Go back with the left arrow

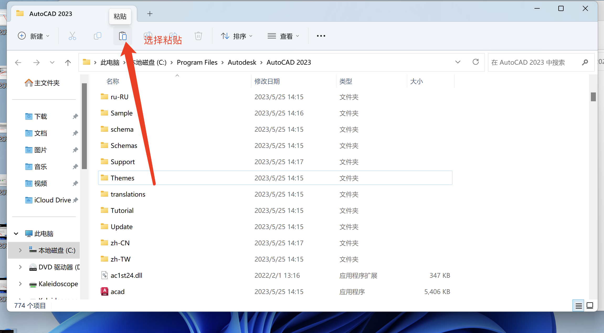(x=18, y=62)
